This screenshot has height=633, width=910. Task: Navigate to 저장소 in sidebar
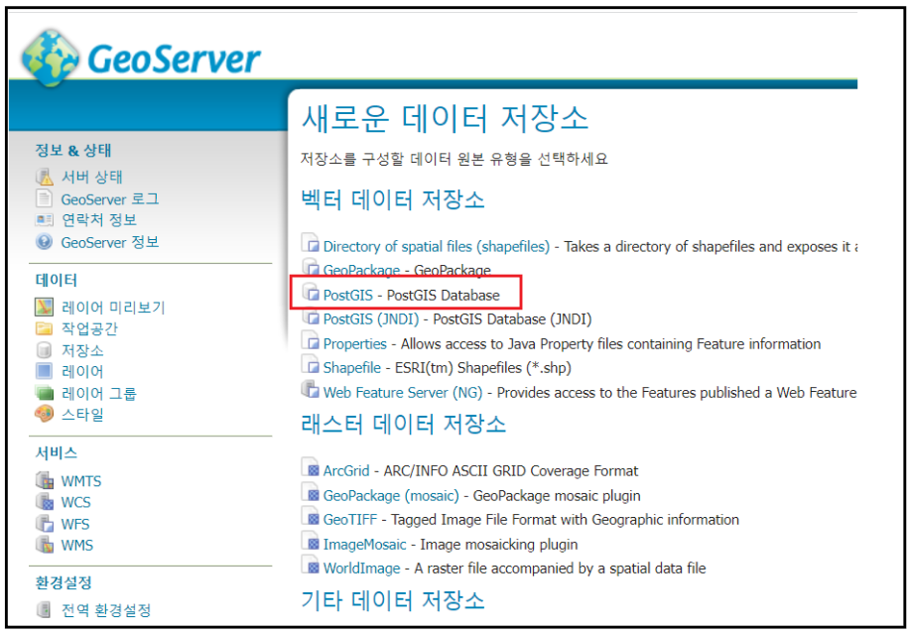pos(82,350)
